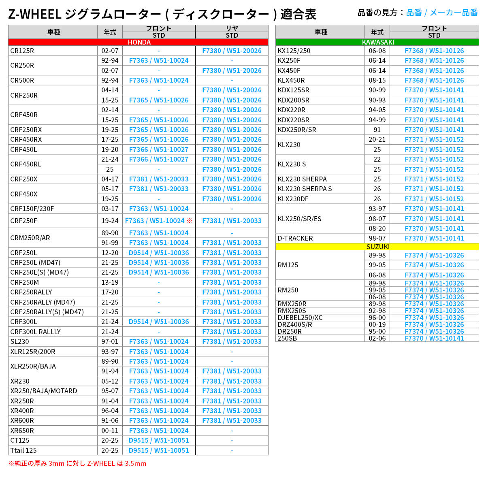Click the front part number for D-TRACKER

pos(434,238)
